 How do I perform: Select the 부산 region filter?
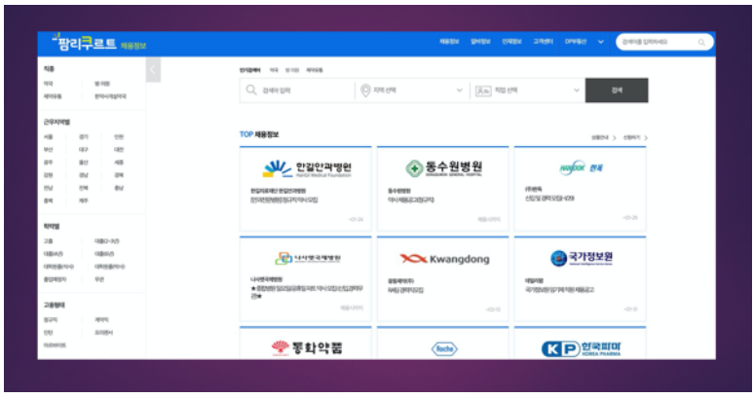pos(48,150)
